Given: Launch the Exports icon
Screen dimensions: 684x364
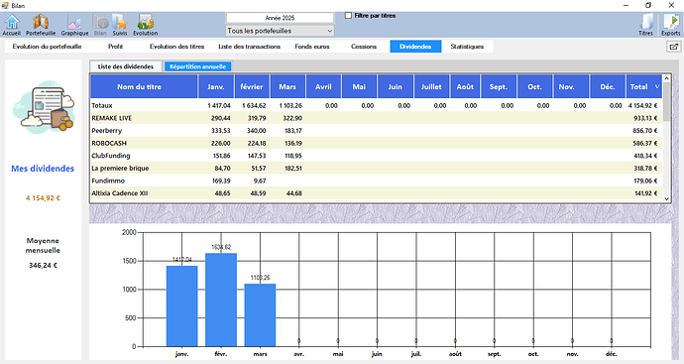Looking at the screenshot, I should click(x=670, y=25).
